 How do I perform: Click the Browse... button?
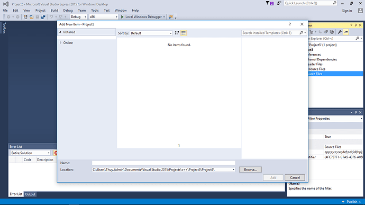pos(250,170)
